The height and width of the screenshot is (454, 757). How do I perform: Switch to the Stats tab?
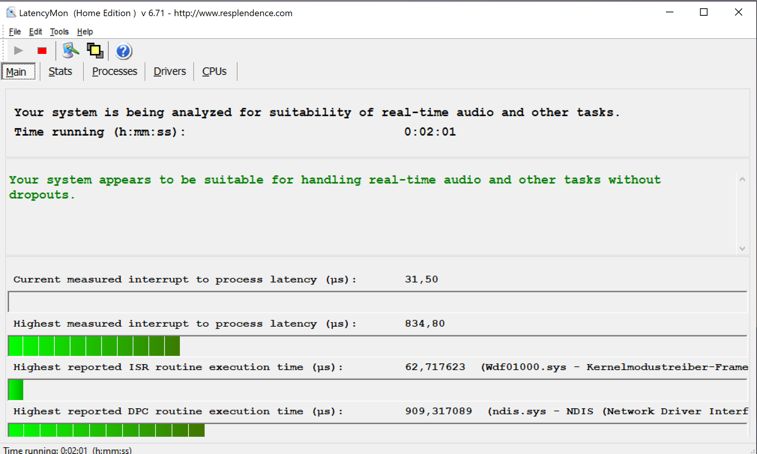point(60,71)
